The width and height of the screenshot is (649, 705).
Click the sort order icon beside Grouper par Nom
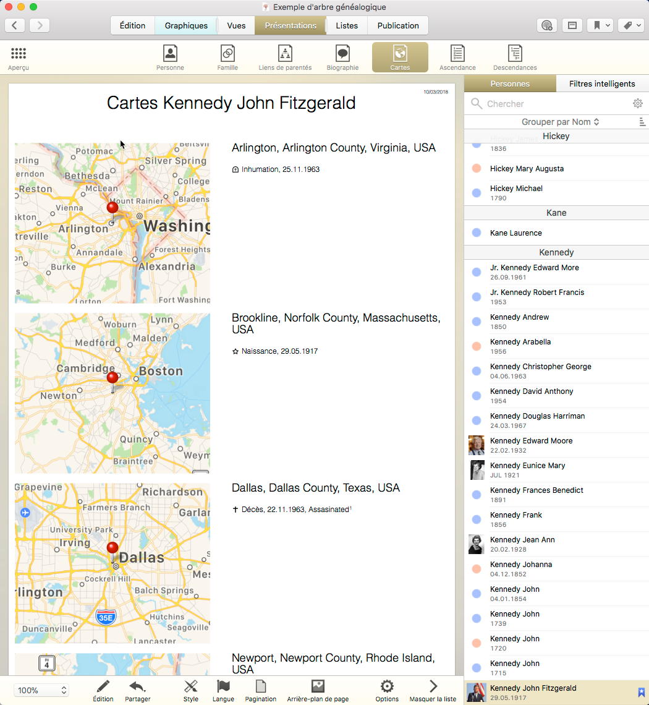pyautogui.click(x=642, y=122)
